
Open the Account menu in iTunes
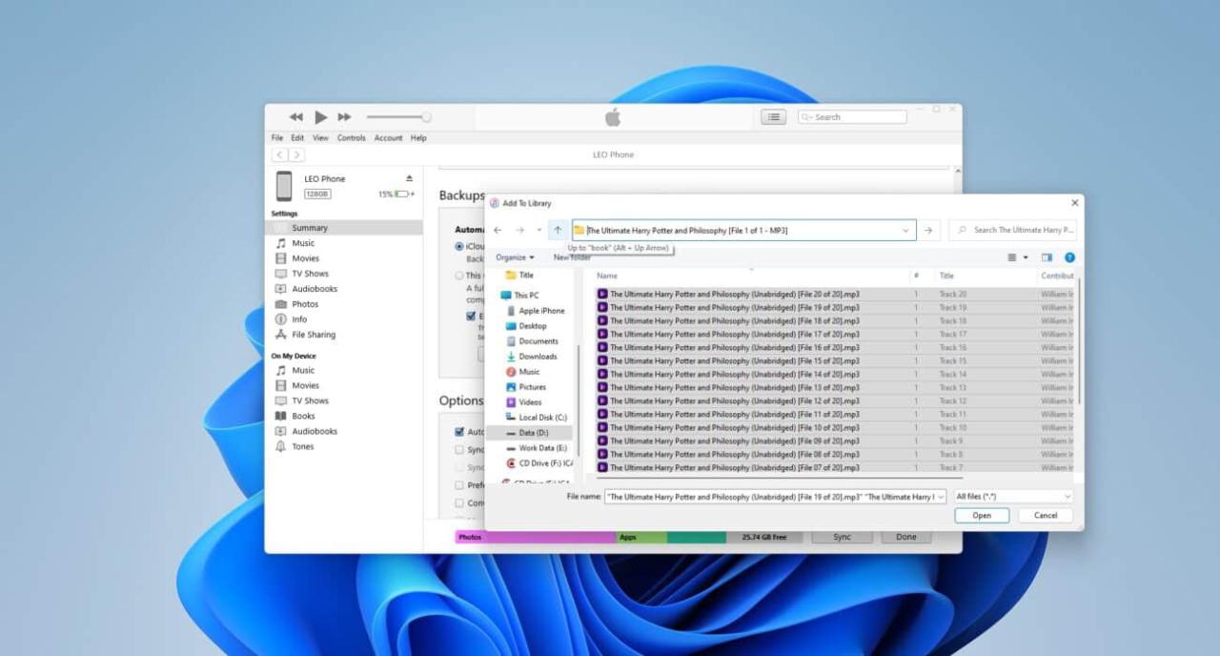coord(388,138)
